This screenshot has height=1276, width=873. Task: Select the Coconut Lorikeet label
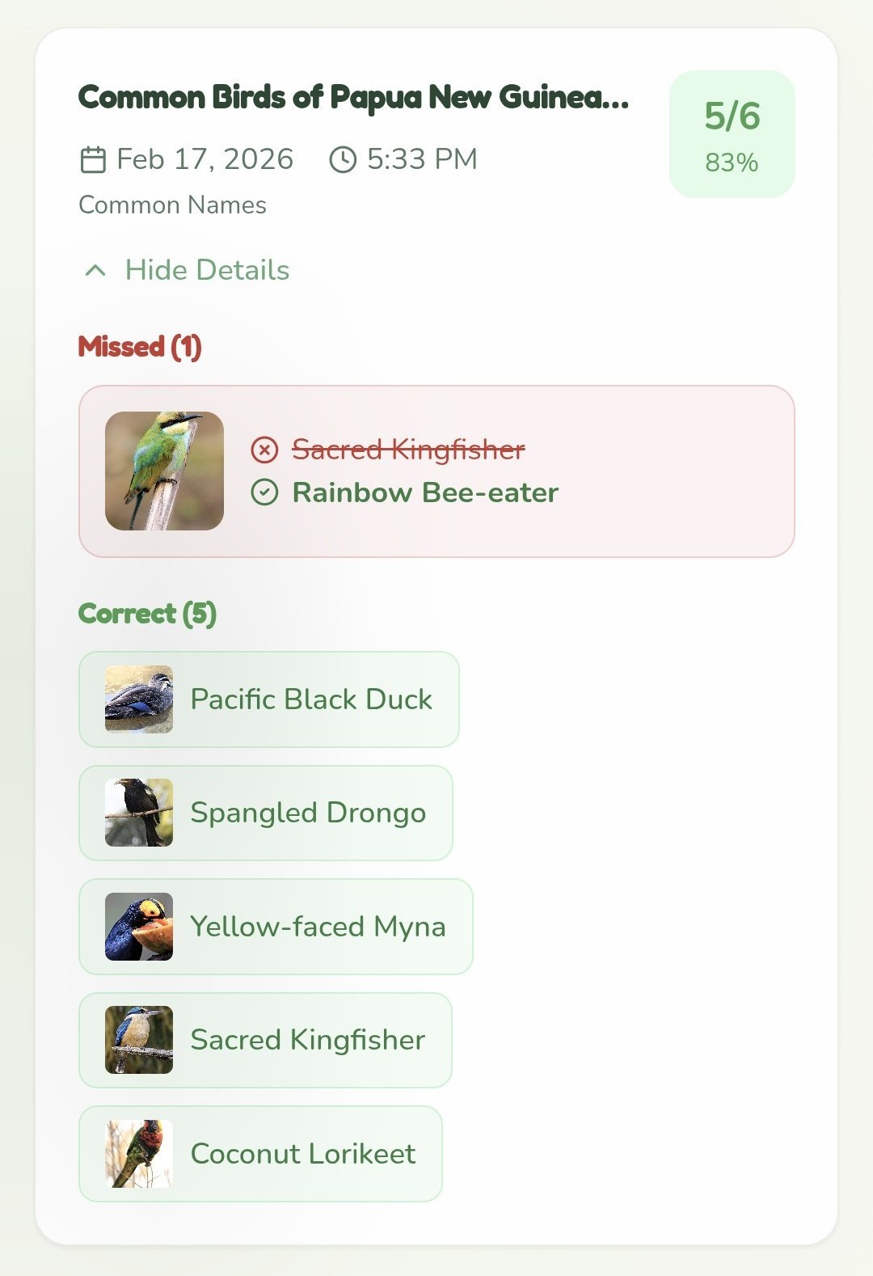(303, 1154)
